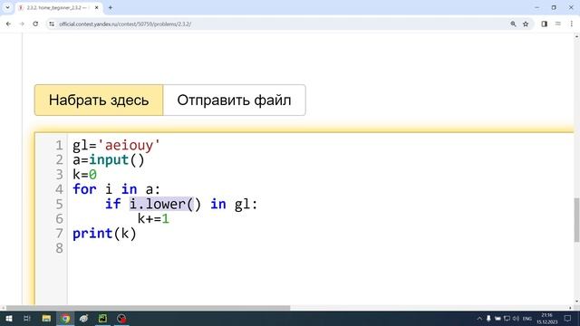Open the hidden-behind-overlay media/reading list icon next to side panel

558,24
